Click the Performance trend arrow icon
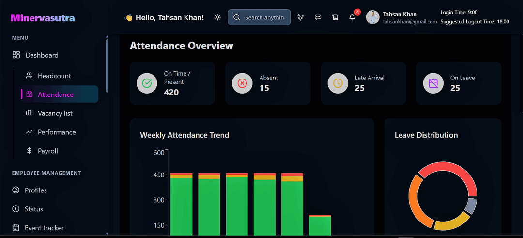 pyautogui.click(x=30, y=132)
